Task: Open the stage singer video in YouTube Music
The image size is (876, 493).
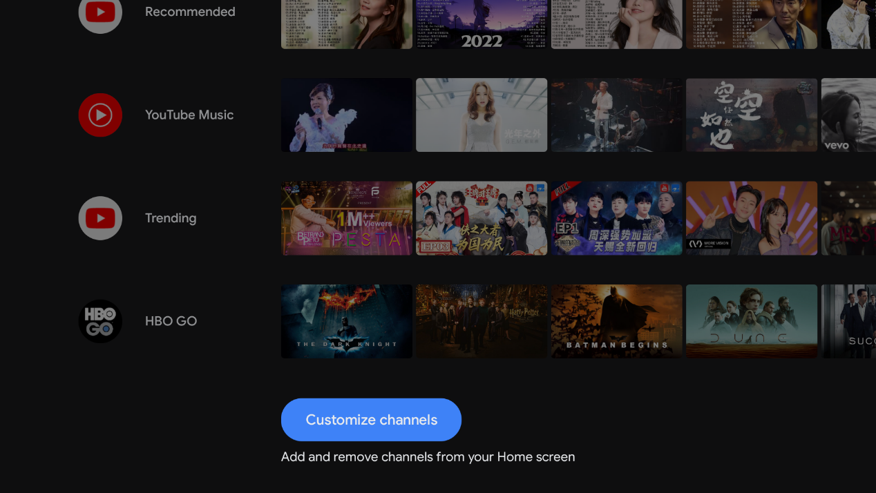Action: [x=347, y=115]
